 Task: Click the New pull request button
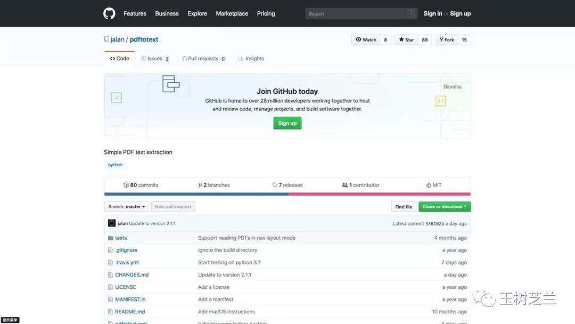(173, 207)
